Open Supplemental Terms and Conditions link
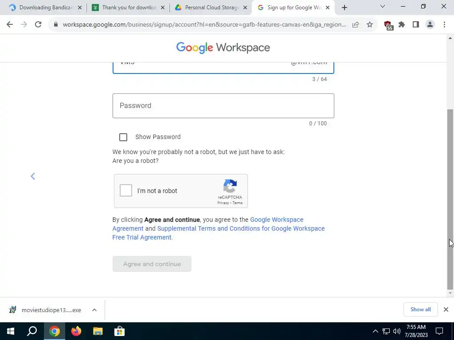The width and height of the screenshot is (454, 340). (x=218, y=233)
